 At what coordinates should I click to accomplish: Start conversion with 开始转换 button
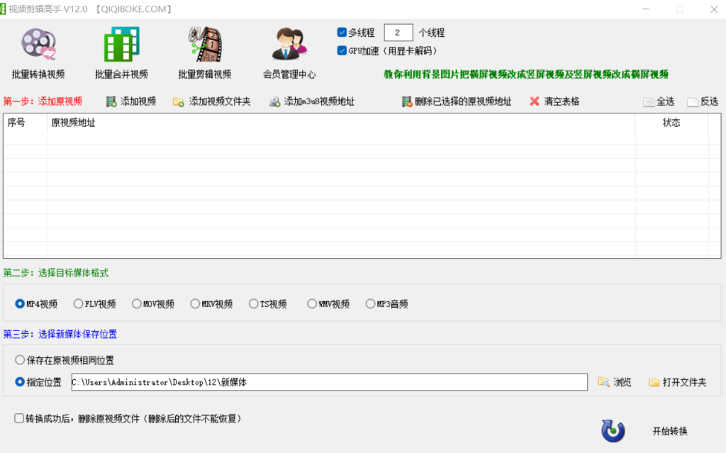(669, 431)
